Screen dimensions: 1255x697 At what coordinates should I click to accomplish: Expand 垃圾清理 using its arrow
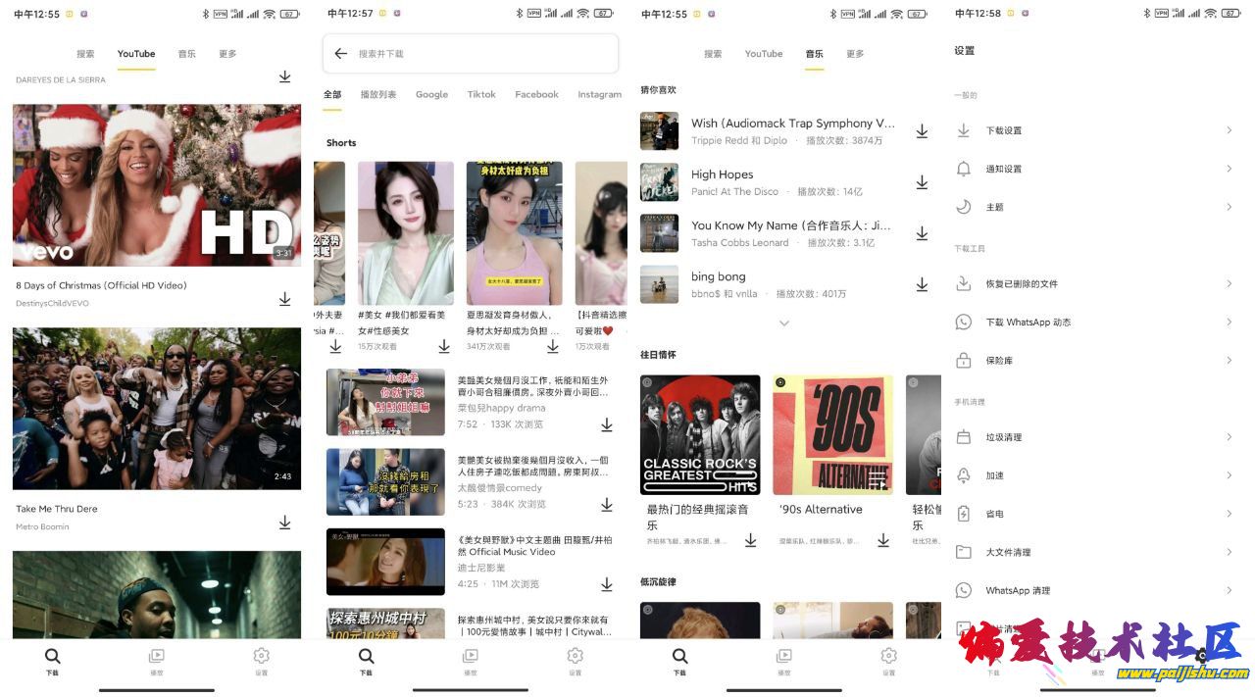point(1229,437)
